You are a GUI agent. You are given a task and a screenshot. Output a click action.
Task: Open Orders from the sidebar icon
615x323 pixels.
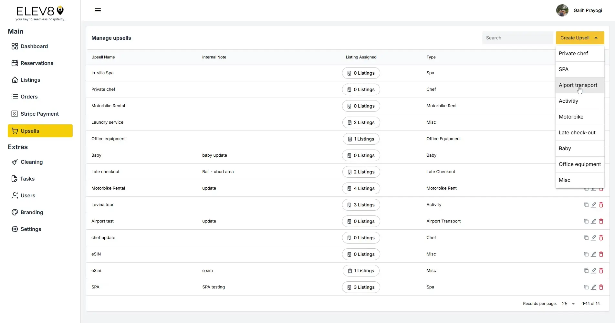pos(14,97)
